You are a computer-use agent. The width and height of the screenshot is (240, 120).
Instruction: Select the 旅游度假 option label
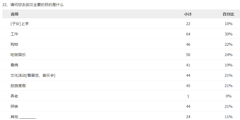pos(18,86)
